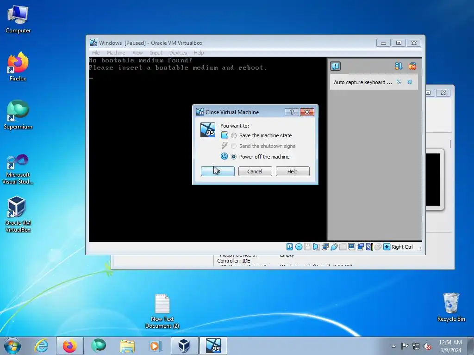This screenshot has width=474, height=355.
Task: Open the View menu
Action: [137, 53]
